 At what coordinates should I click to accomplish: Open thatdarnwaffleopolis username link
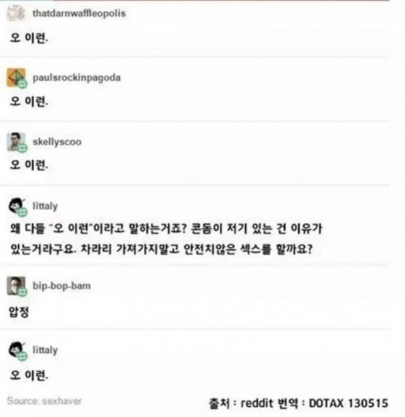pos(79,13)
